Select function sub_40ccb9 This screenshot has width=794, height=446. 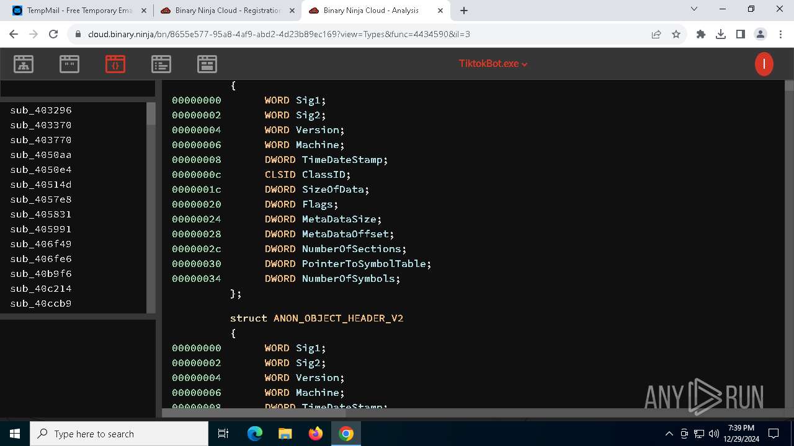(41, 304)
